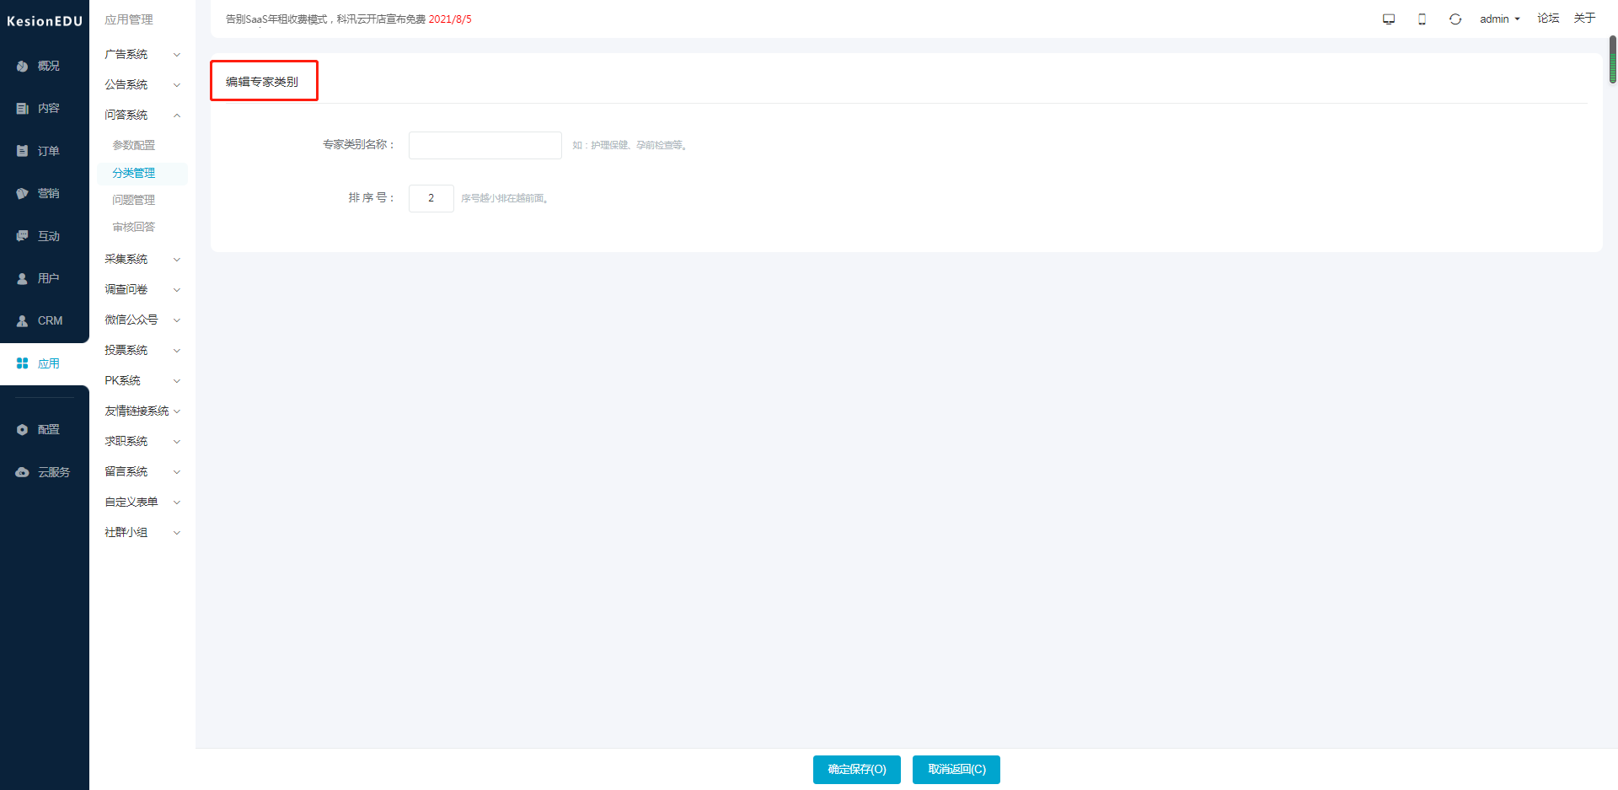Expand the PK系统 menu chevron
The width and height of the screenshot is (1618, 790).
(177, 381)
